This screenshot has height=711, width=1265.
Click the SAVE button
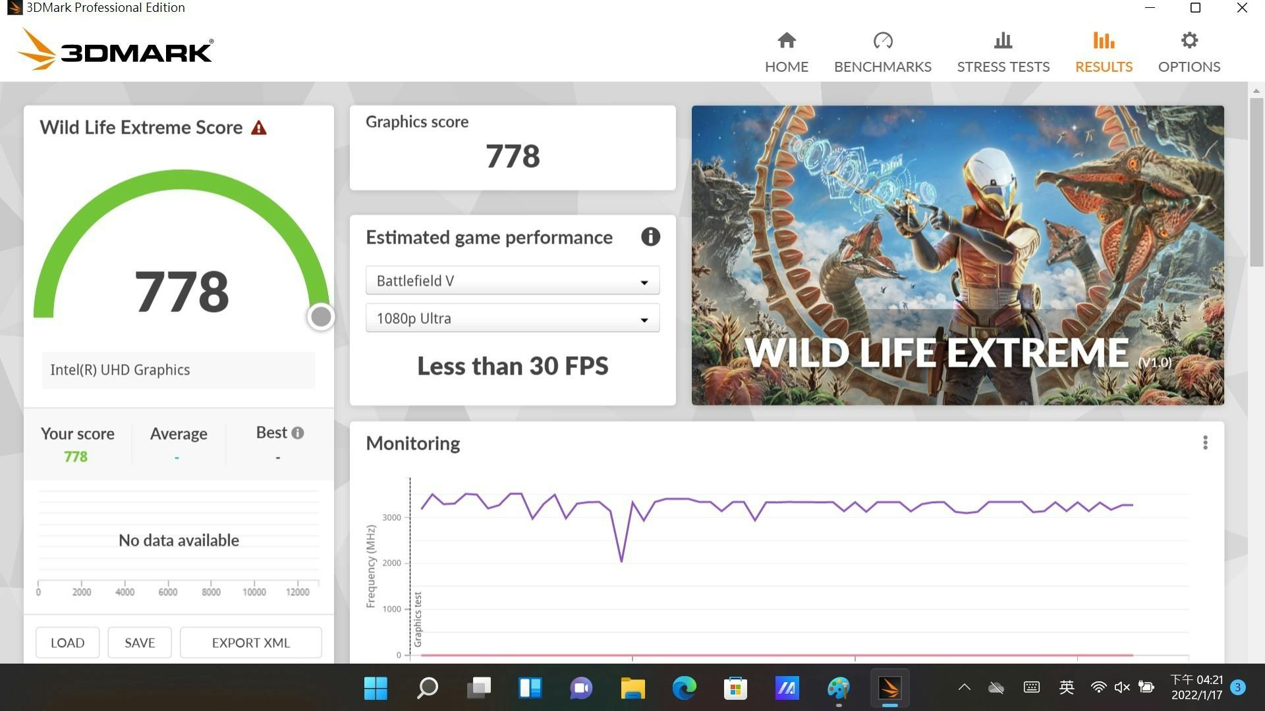[140, 643]
